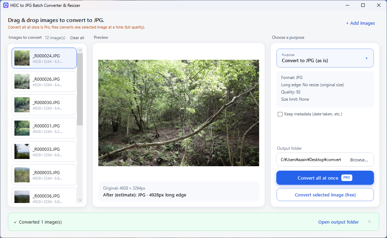Click Add images link
387x238 pixels.
(x=360, y=23)
